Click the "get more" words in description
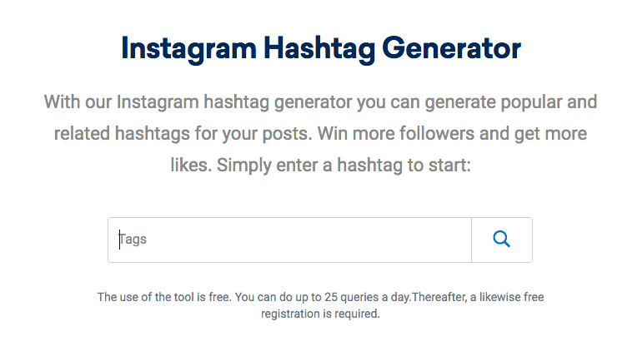 [x=554, y=133]
